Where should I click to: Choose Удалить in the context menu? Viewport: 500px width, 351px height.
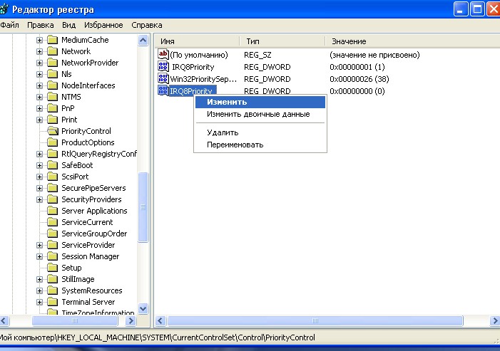tap(260, 132)
